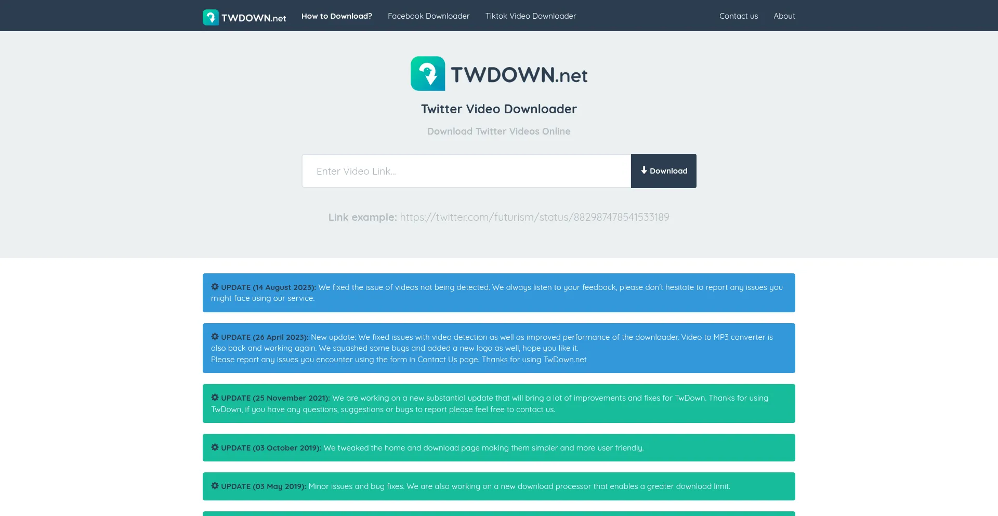This screenshot has width=998, height=516.
Task: Click the gear icon beside 26 April 2023 update
Action: 215,337
